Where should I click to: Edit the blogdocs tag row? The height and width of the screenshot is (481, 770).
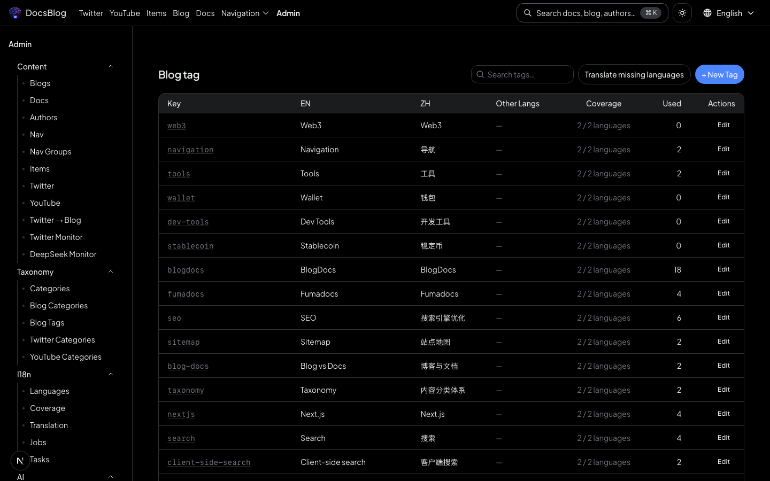[723, 269]
